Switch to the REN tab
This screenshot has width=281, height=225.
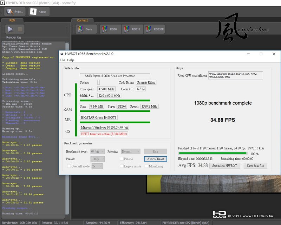tap(12, 20)
